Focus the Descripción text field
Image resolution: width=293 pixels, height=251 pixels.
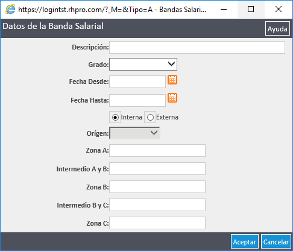click(197, 48)
